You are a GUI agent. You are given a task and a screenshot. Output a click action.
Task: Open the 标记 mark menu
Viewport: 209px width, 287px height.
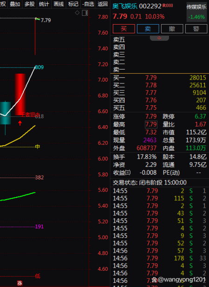(73, 4)
